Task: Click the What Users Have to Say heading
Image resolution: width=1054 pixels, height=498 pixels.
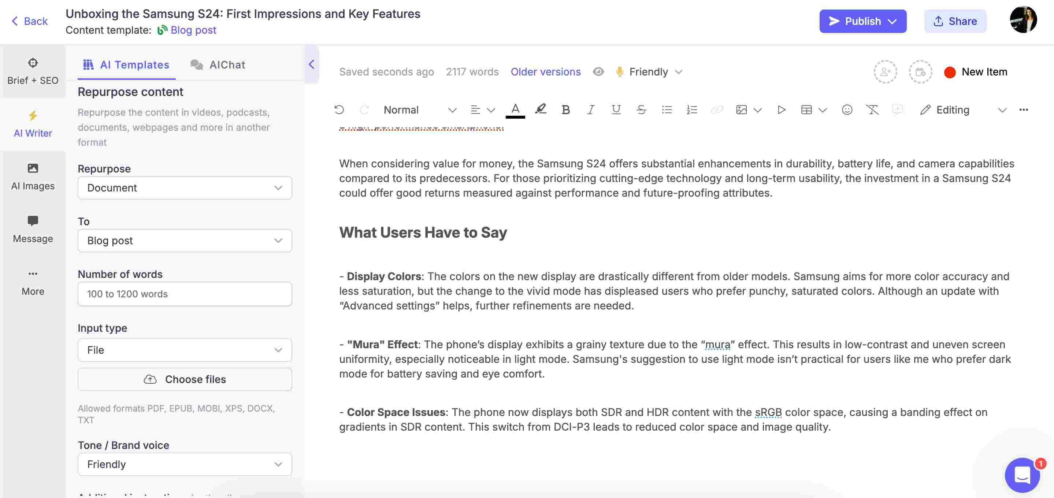Action: pos(423,232)
